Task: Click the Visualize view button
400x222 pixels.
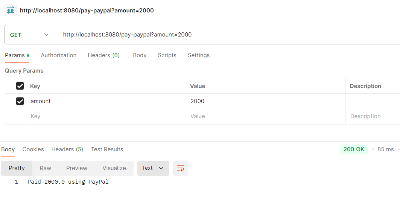Action: pyautogui.click(x=114, y=168)
